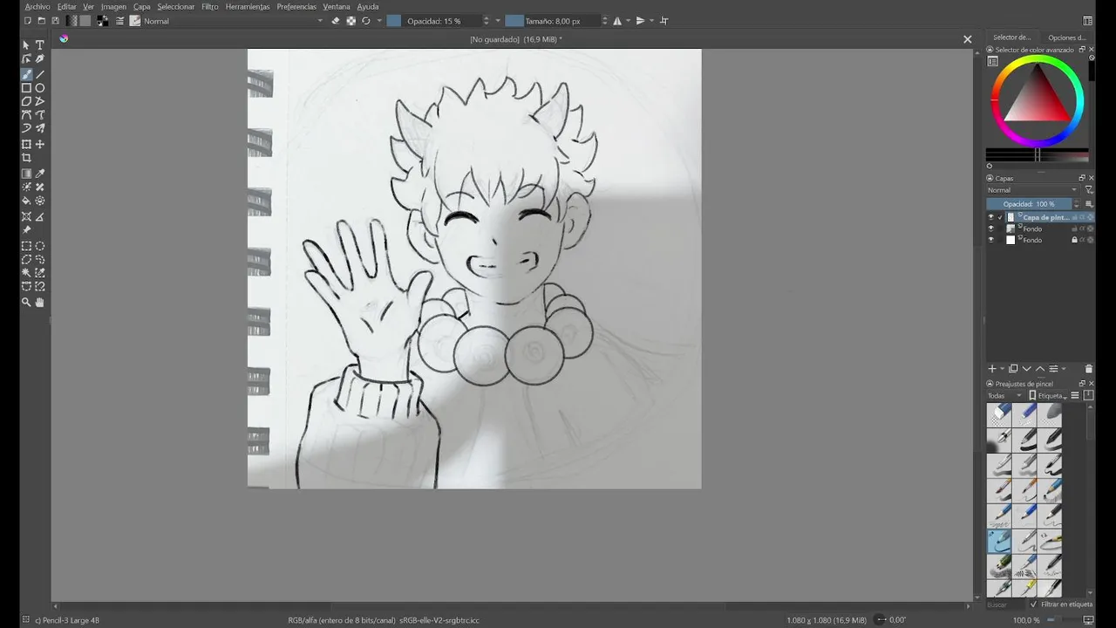Open the Archivo menu

click(x=37, y=6)
